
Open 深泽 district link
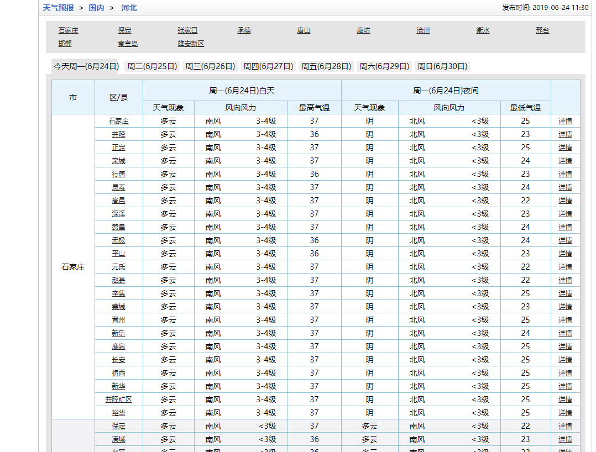click(118, 214)
